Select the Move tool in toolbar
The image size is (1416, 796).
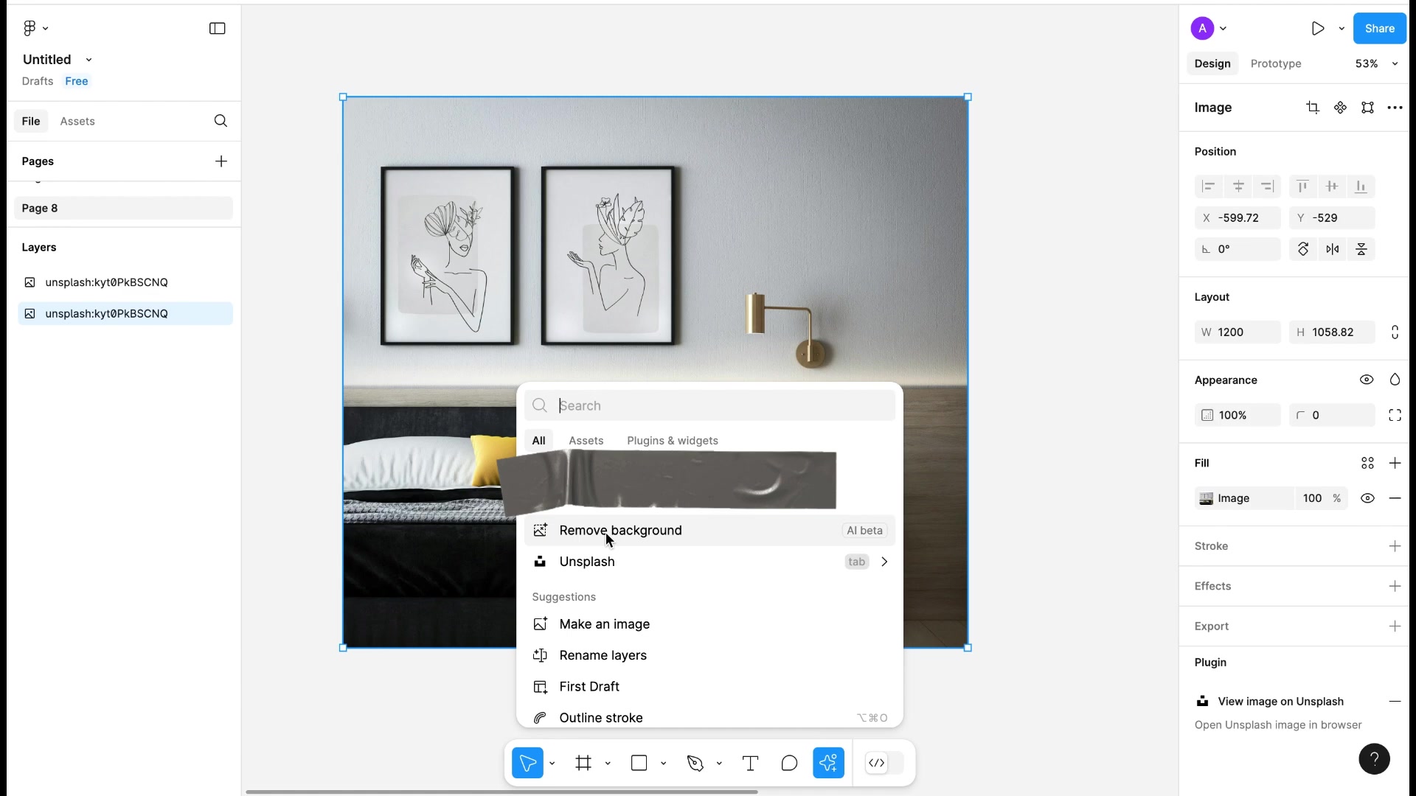click(528, 763)
